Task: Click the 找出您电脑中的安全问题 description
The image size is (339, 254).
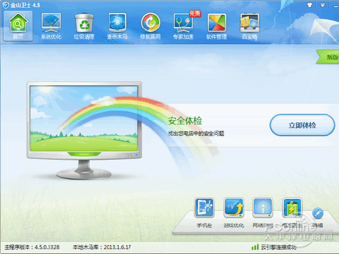Action: [x=196, y=133]
